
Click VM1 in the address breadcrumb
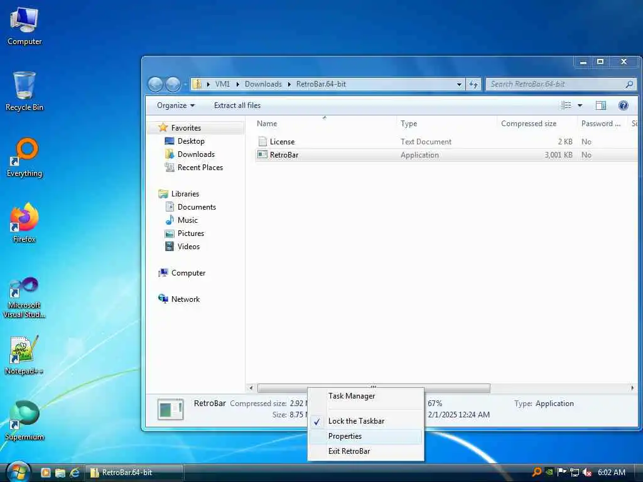pyautogui.click(x=222, y=84)
